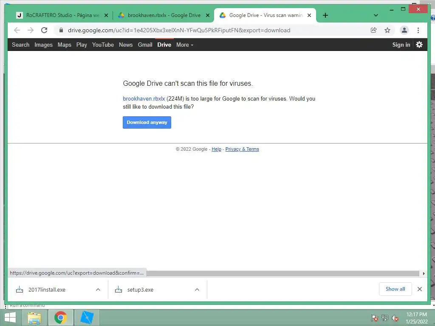
Task: Open Gmail in the Google bar
Action: (145, 45)
